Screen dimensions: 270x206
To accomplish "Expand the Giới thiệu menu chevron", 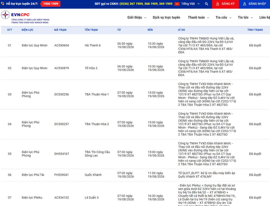I will tap(145, 18).
